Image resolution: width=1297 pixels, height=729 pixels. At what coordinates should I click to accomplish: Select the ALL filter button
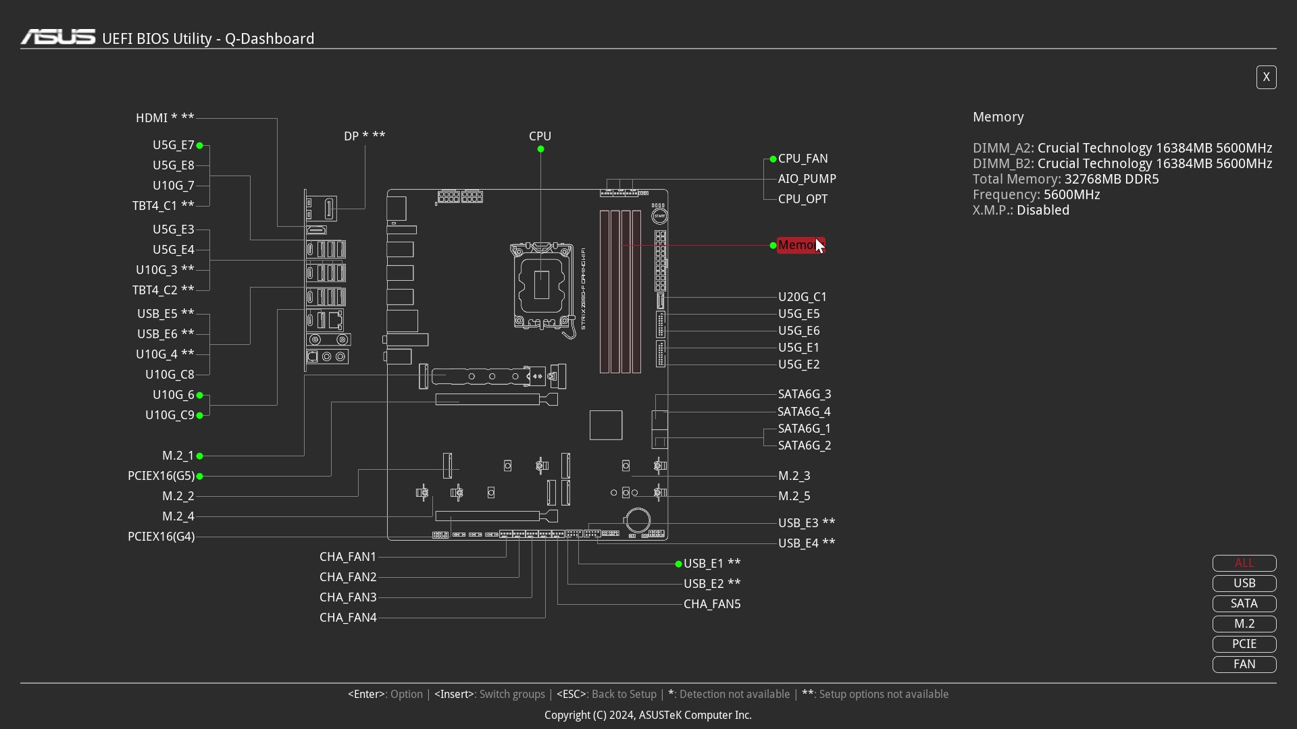[x=1244, y=563]
